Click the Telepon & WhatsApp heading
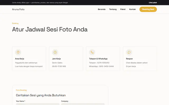 click(x=98, y=59)
